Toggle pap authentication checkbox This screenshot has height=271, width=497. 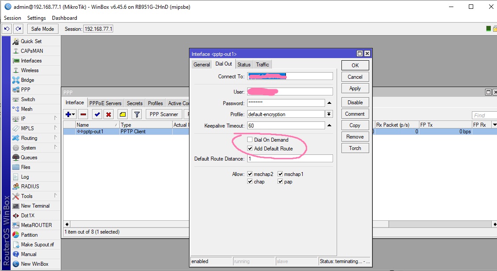pos(280,181)
